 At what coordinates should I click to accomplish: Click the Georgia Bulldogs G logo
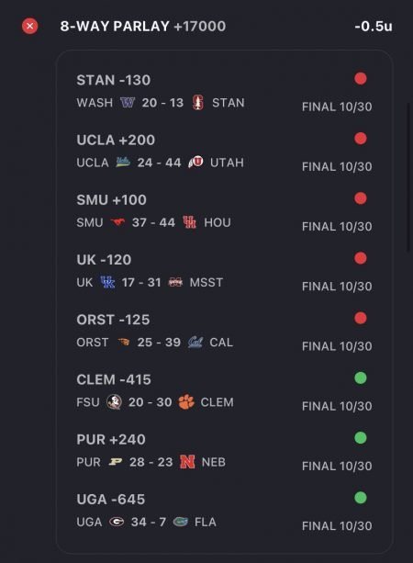coord(117,522)
